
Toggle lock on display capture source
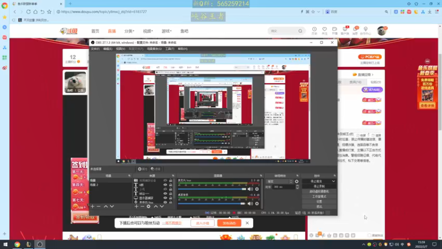click(171, 198)
